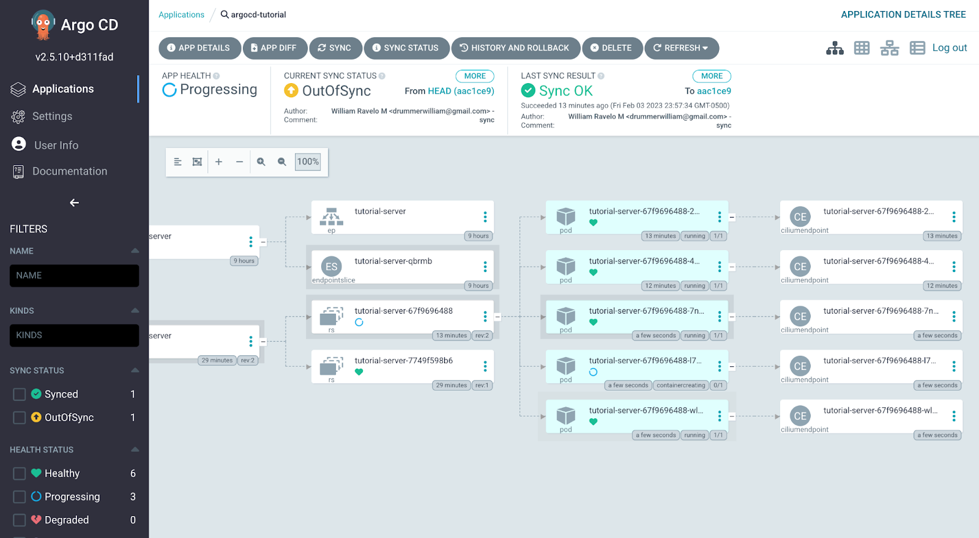
Task: Open kebab menu of pod tutorial-server-67f9696488-l7
Action: coord(720,366)
